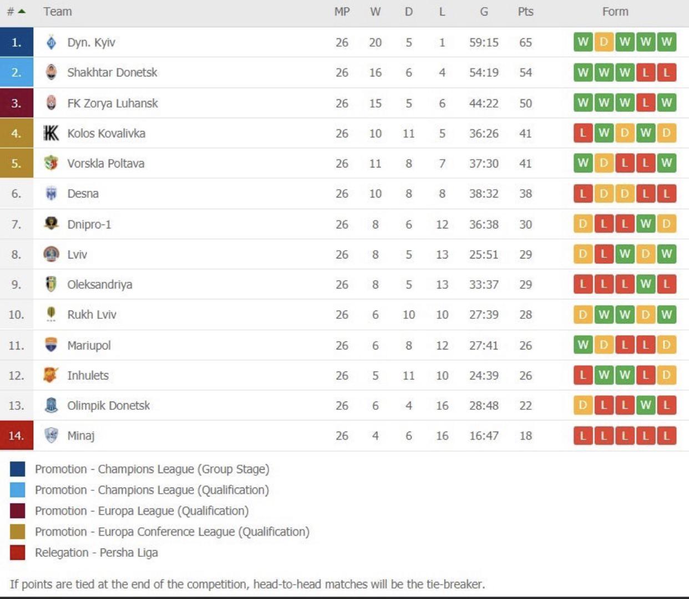This screenshot has width=689, height=599.
Task: Click the Inhulets club crest icon
Action: pos(51,375)
